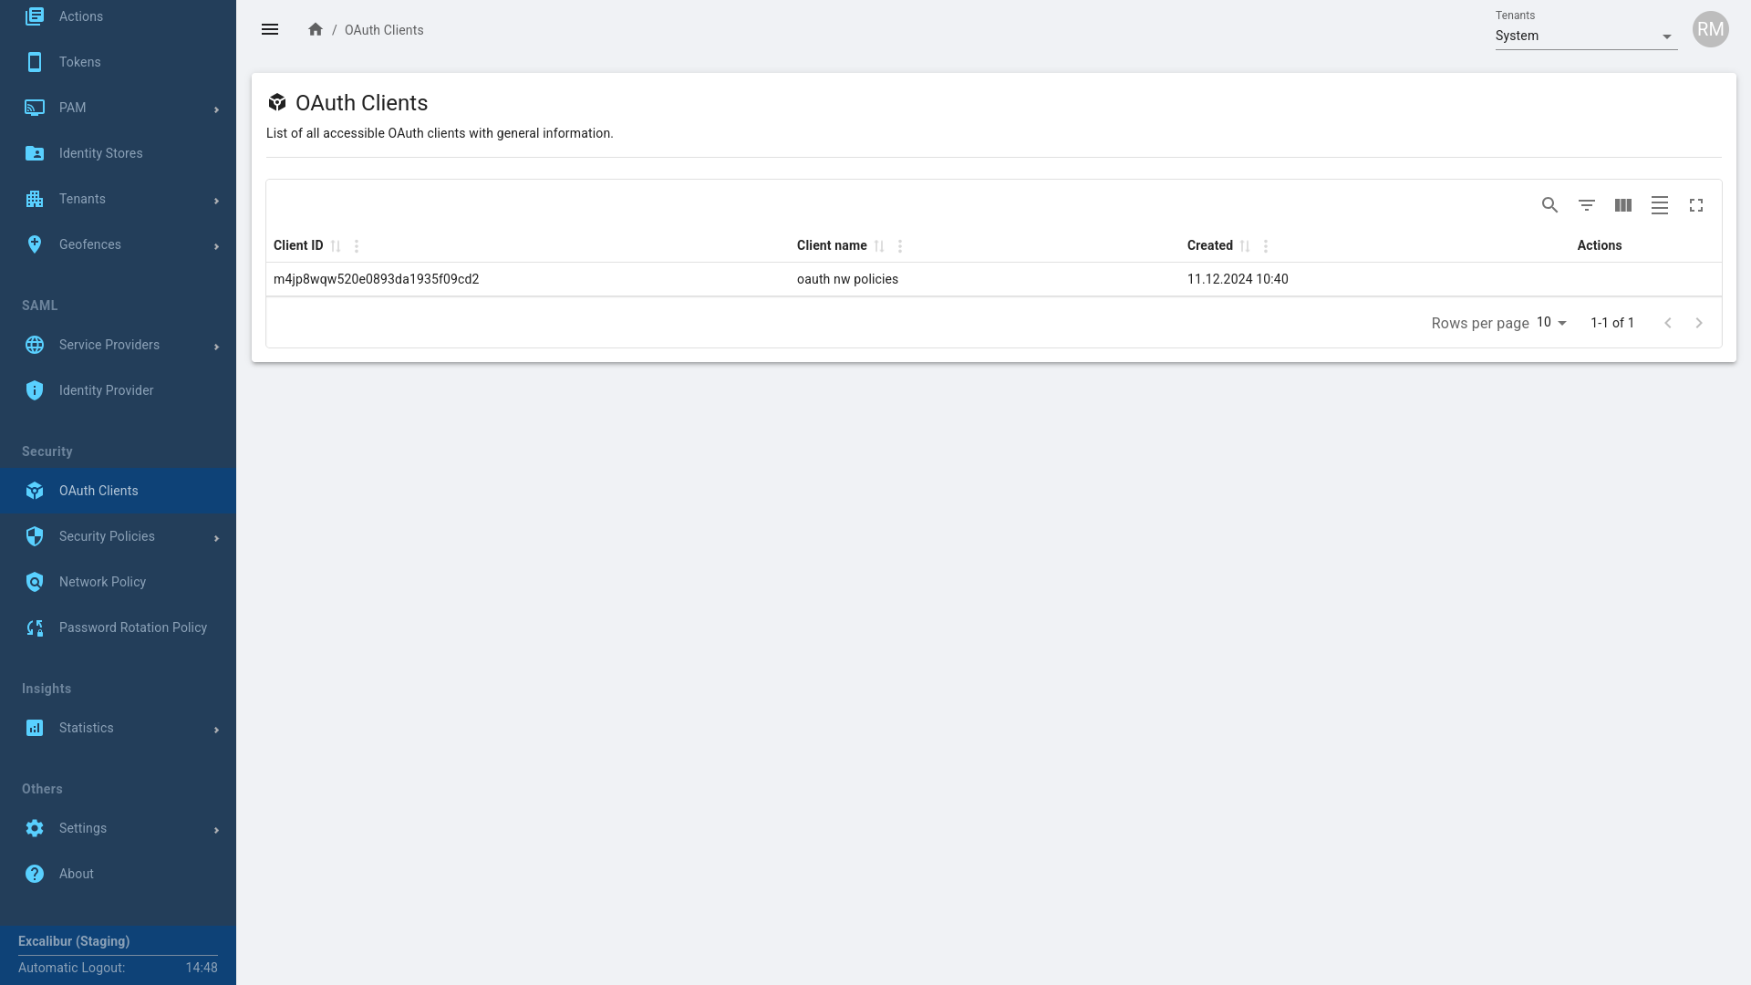Go to Identity Stores page
The width and height of the screenshot is (1751, 985).
click(100, 153)
